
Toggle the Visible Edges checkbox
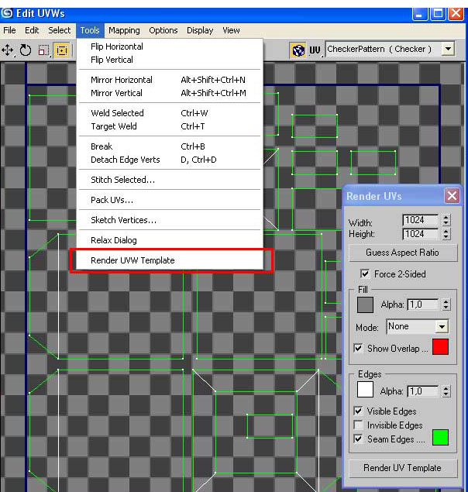pyautogui.click(x=358, y=411)
